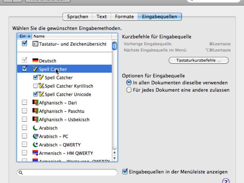The width and height of the screenshot is (244, 183).
Task: Open the purple help question mark button
Action: point(226,181)
